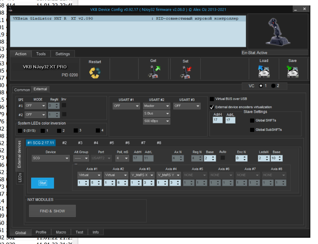Image resolution: width=318 pixels, height=244 pixels.
Task: Open USART #3 dropdown
Action: [187, 106]
